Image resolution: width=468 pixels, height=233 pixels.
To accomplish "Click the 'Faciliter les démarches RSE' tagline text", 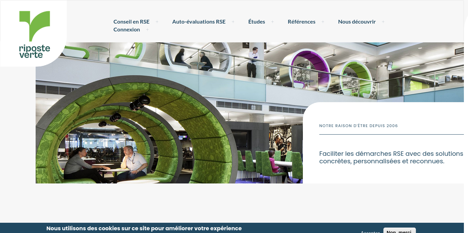I will click(x=391, y=157).
